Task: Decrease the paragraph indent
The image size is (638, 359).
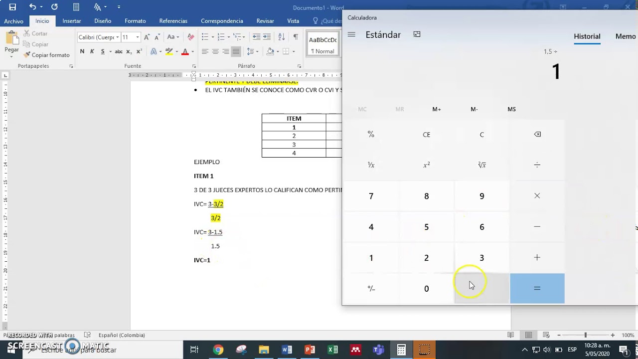Action: (256, 37)
